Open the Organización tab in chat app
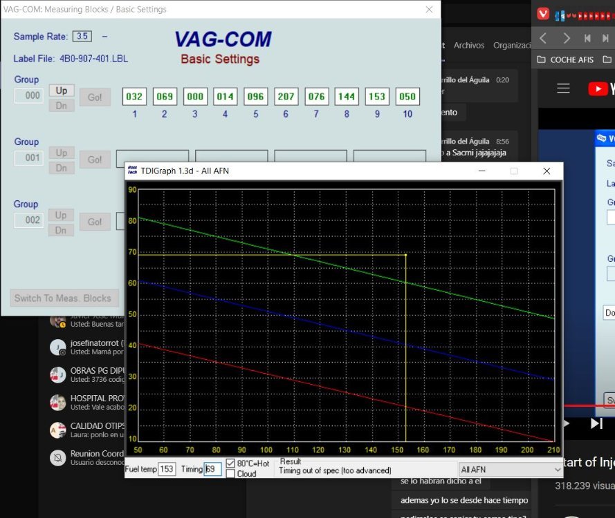The height and width of the screenshot is (518, 615). [x=512, y=46]
